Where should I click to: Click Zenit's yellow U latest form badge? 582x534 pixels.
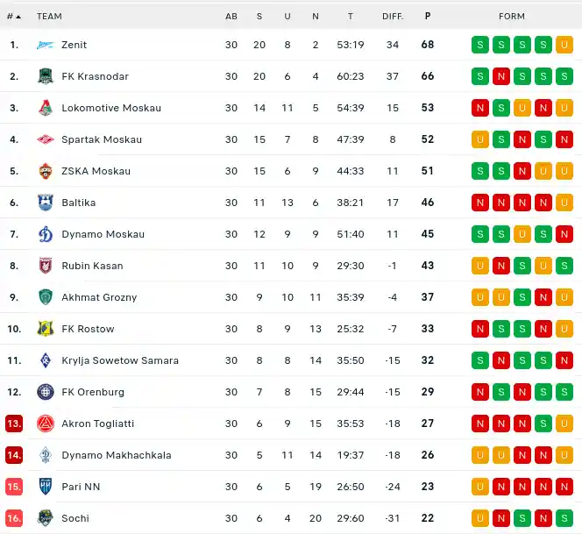coord(564,45)
